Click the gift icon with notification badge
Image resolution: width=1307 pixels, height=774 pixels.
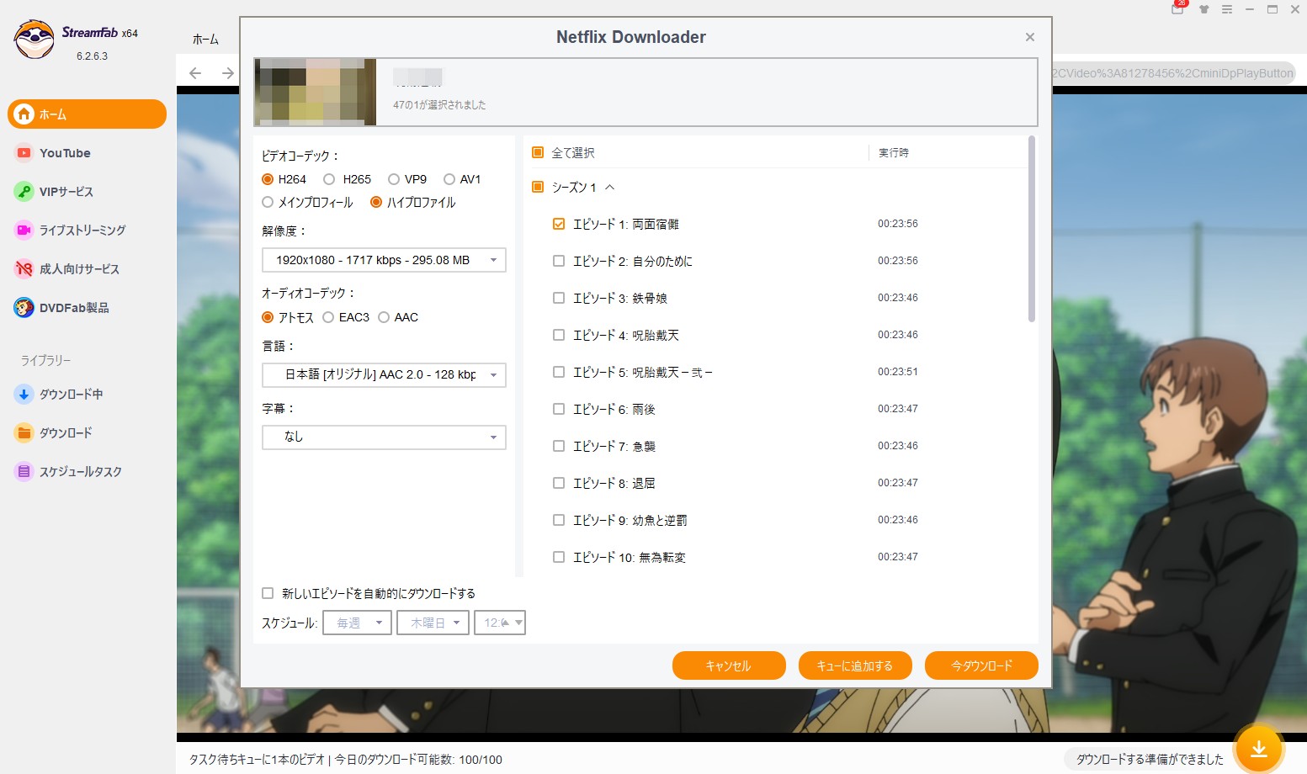1177,9
